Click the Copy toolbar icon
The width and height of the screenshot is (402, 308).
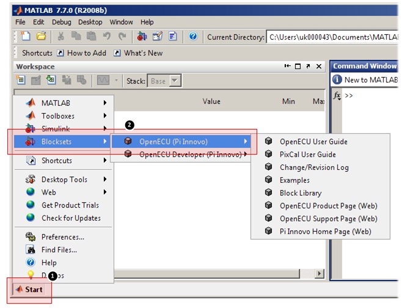76,36
